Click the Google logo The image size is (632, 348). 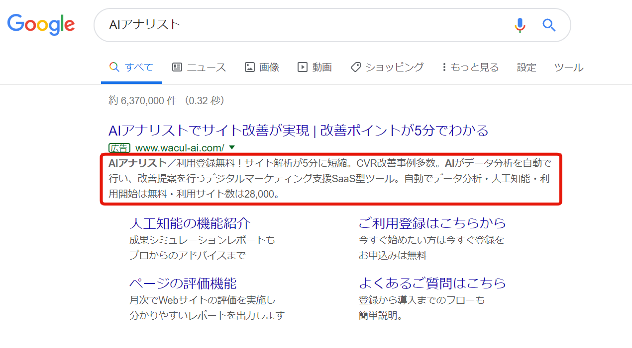click(x=41, y=24)
